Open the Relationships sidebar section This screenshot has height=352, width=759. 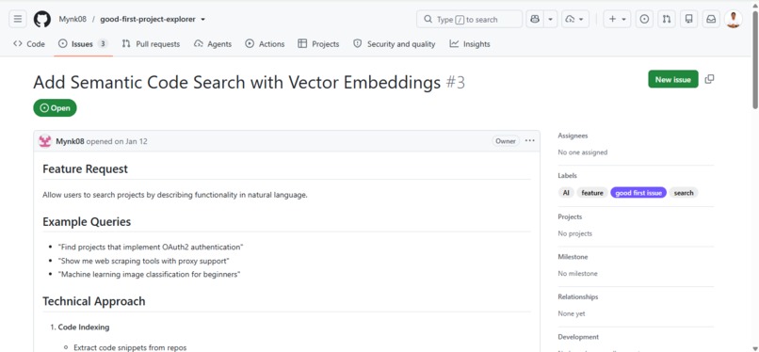(578, 296)
